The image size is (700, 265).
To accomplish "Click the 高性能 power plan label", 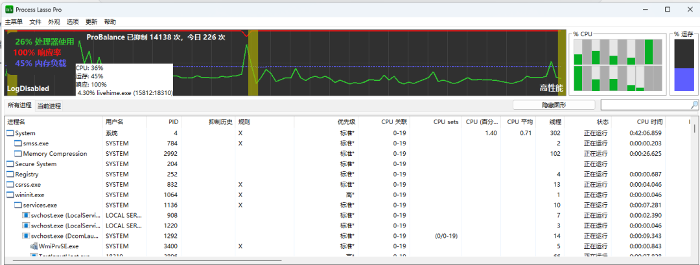I will [x=552, y=88].
